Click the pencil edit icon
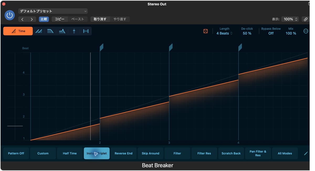 (x=306, y=153)
